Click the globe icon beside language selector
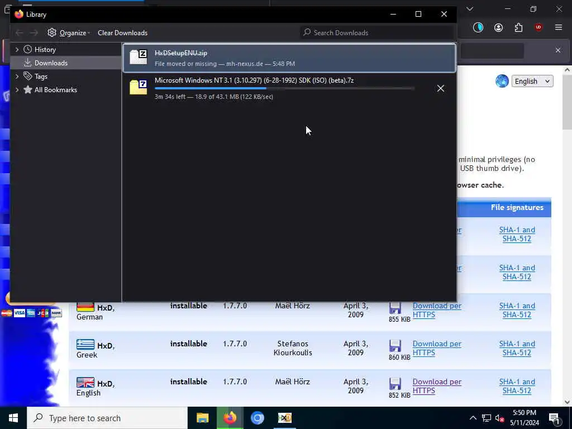The width and height of the screenshot is (572, 429). tap(502, 81)
